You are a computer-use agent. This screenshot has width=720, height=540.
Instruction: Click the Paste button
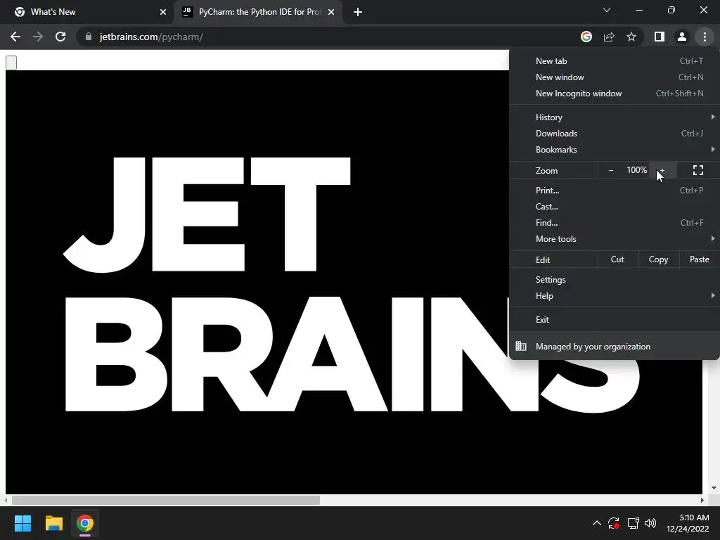tap(700, 259)
